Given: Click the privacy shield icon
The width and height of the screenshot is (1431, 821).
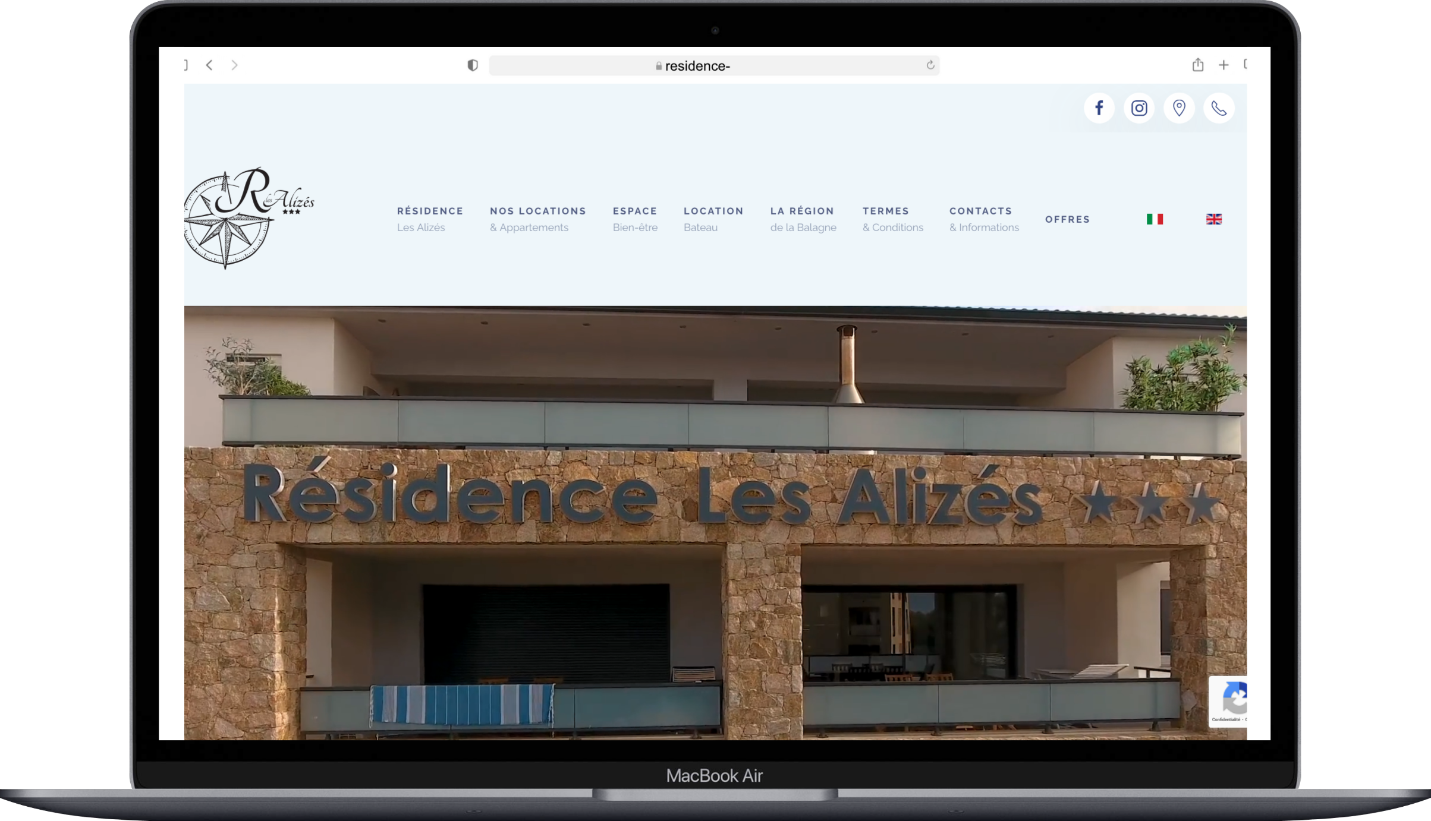Looking at the screenshot, I should 473,65.
